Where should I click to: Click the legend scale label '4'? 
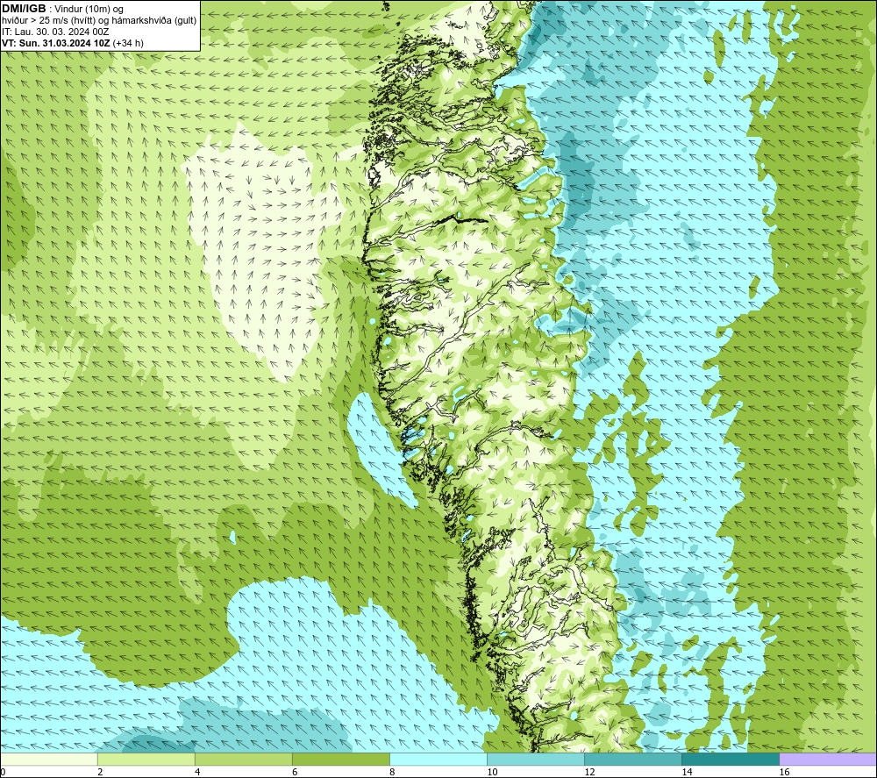point(197,773)
